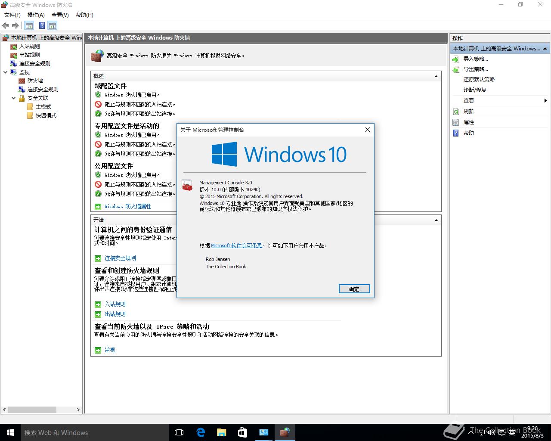Viewport: 551px width, 441px height.
Task: Click the 搜索 Web 和 Windows search box
Action: (x=94, y=432)
